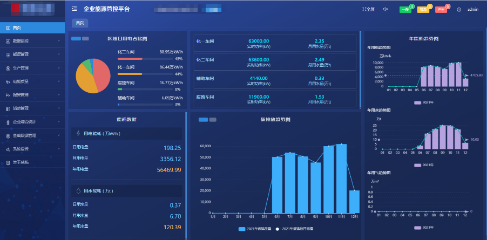This screenshot has height=240, width=487.
Task: Click the 2021年 purple legend swatch in 年用电趋势图
Action: click(x=417, y=102)
